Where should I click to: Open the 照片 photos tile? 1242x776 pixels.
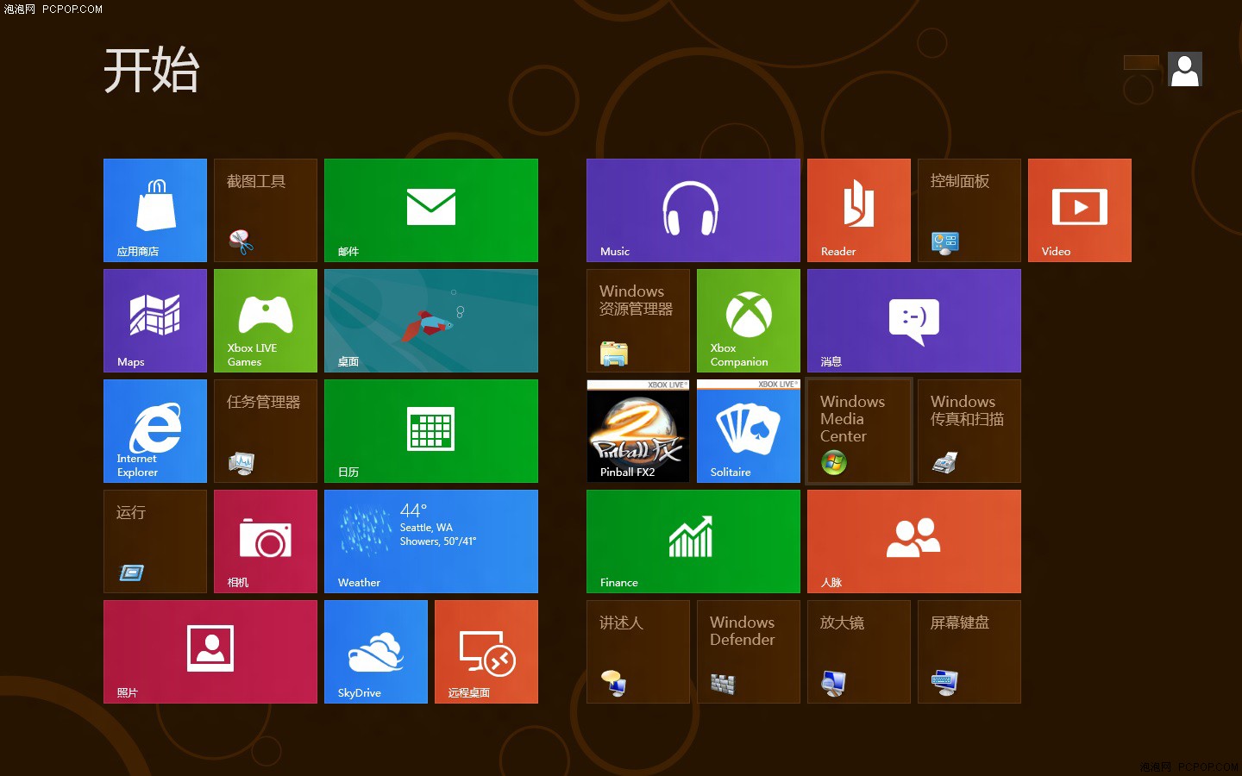point(210,652)
